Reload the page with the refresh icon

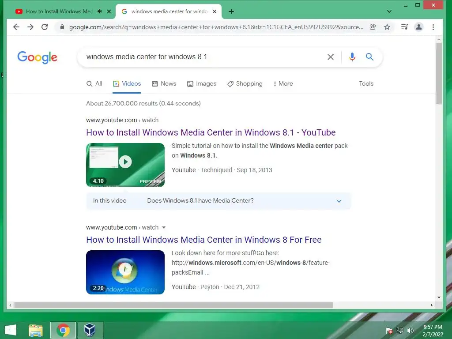pos(45,27)
